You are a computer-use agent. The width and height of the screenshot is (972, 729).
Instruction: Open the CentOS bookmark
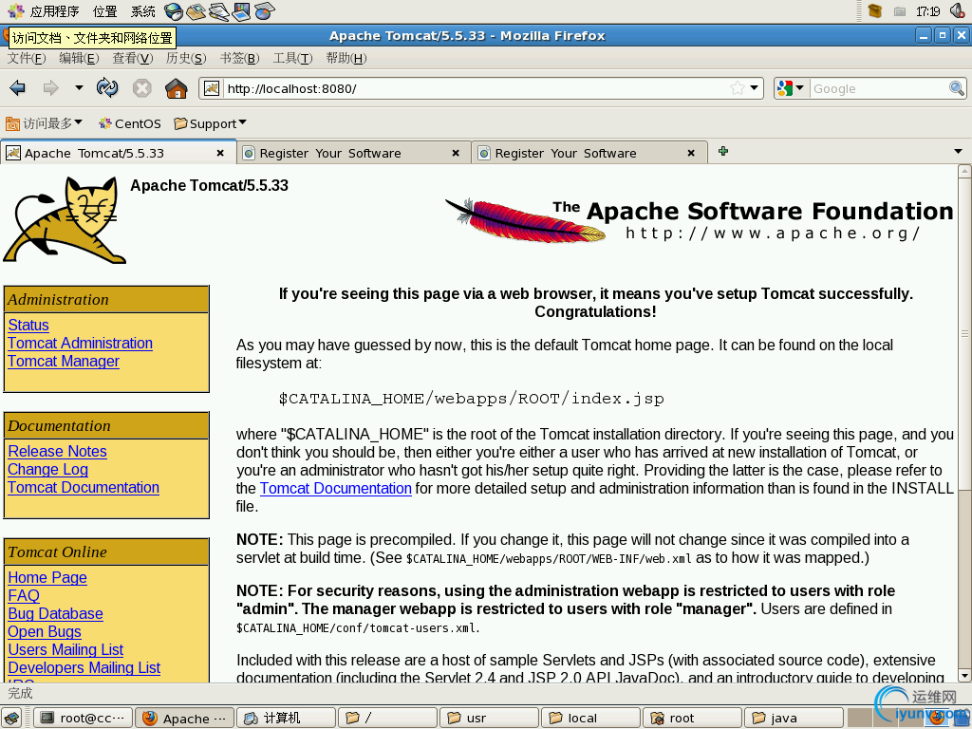129,123
